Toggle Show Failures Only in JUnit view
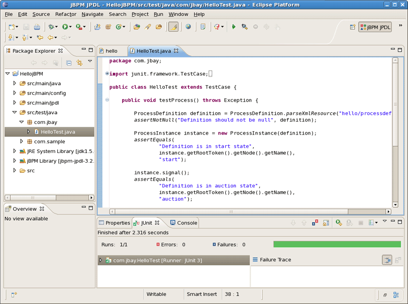The image size is (408, 304). pyautogui.click(x=315, y=223)
